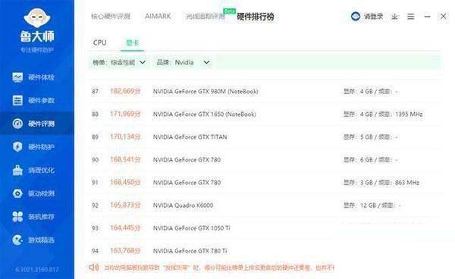Image resolution: width=455 pixels, height=279 pixels.
Task: Switch to the CPU ranking tab
Action: coord(100,42)
